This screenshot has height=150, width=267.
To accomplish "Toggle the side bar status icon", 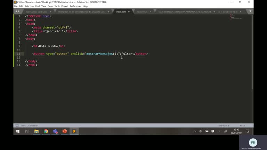I will tap(17, 125).
